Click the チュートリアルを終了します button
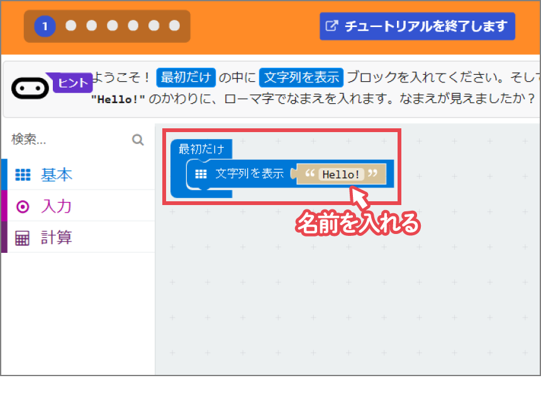541x395 pixels. click(417, 26)
